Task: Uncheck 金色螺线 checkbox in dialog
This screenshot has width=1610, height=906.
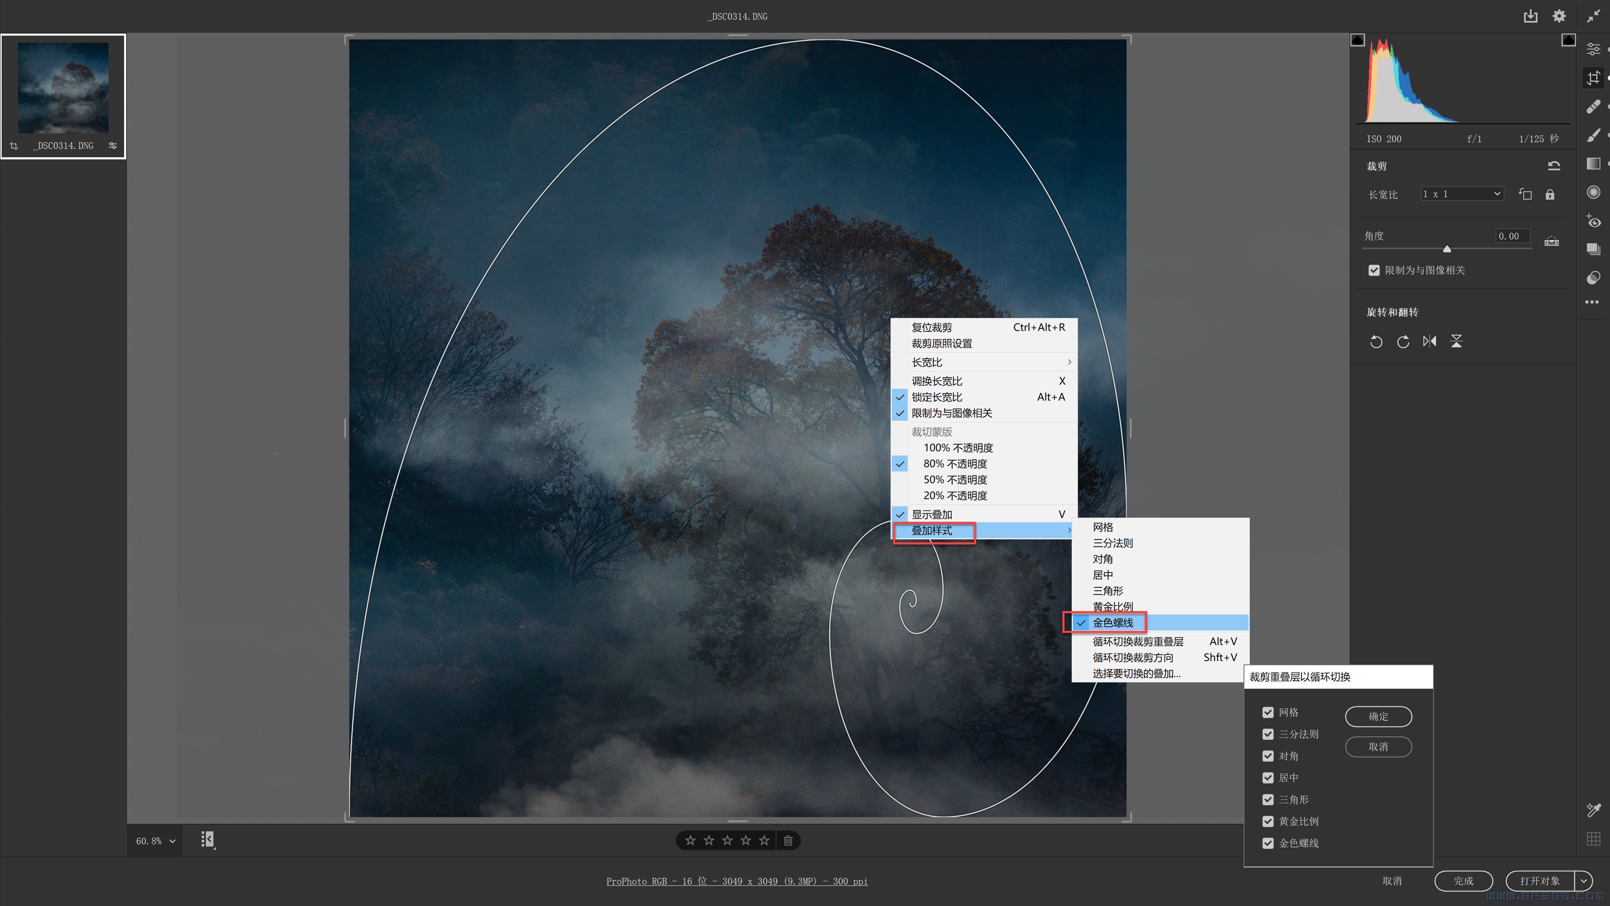Action: tap(1267, 843)
